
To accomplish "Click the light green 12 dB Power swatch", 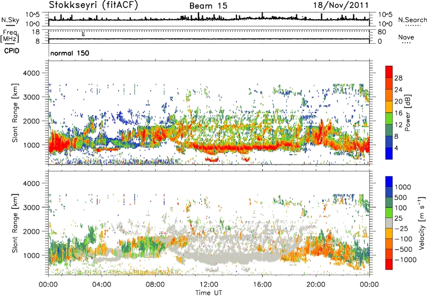I will (389, 119).
